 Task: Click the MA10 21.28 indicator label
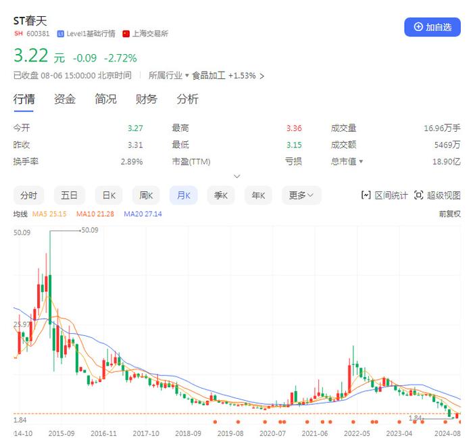coord(95,214)
